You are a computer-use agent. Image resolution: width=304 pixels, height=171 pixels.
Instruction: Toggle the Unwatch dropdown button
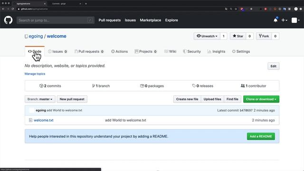coord(207,36)
